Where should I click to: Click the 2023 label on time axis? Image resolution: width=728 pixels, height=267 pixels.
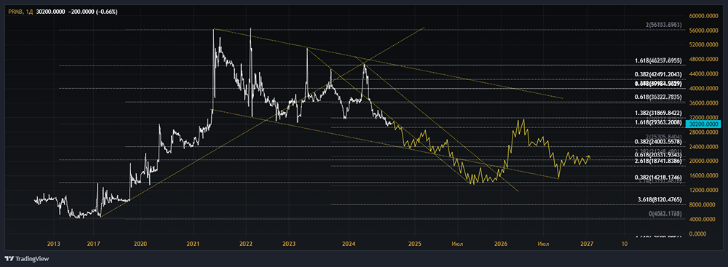point(289,243)
